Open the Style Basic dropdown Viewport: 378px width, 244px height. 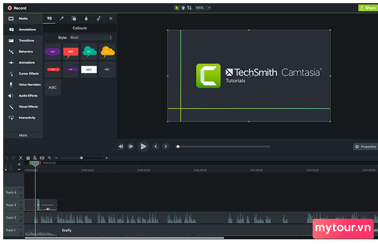pyautogui.click(x=91, y=38)
